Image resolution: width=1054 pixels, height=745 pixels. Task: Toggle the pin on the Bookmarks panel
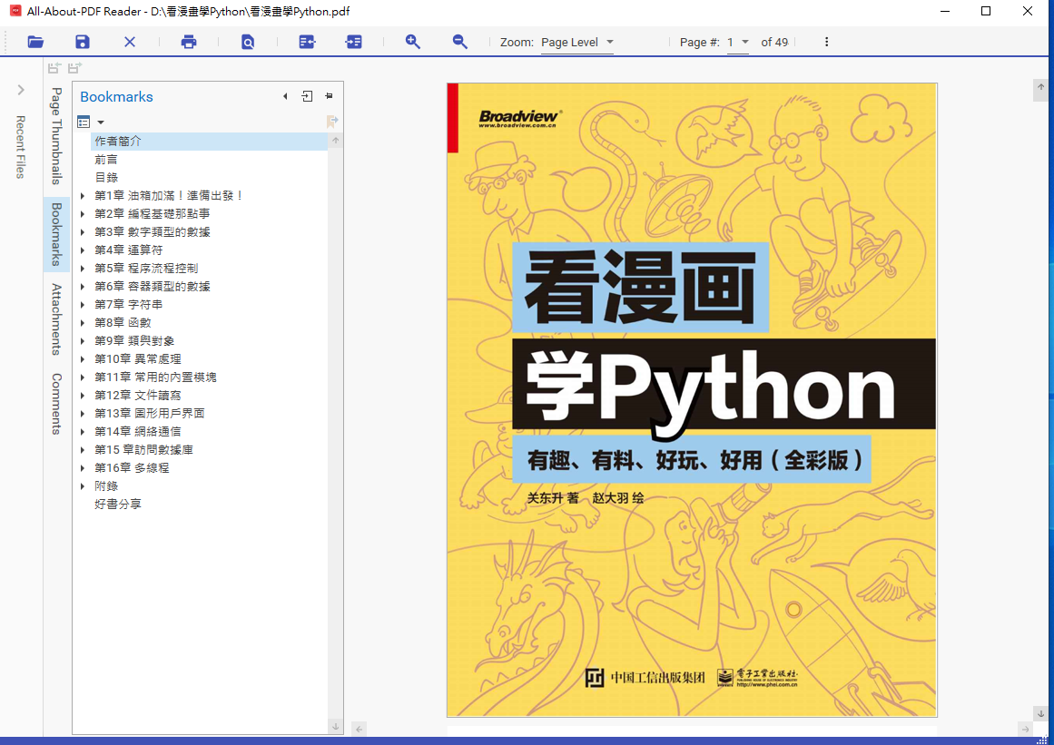coord(329,96)
